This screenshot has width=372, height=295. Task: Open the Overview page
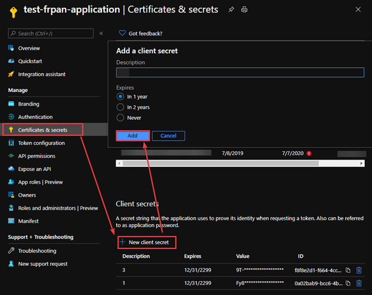coord(29,48)
